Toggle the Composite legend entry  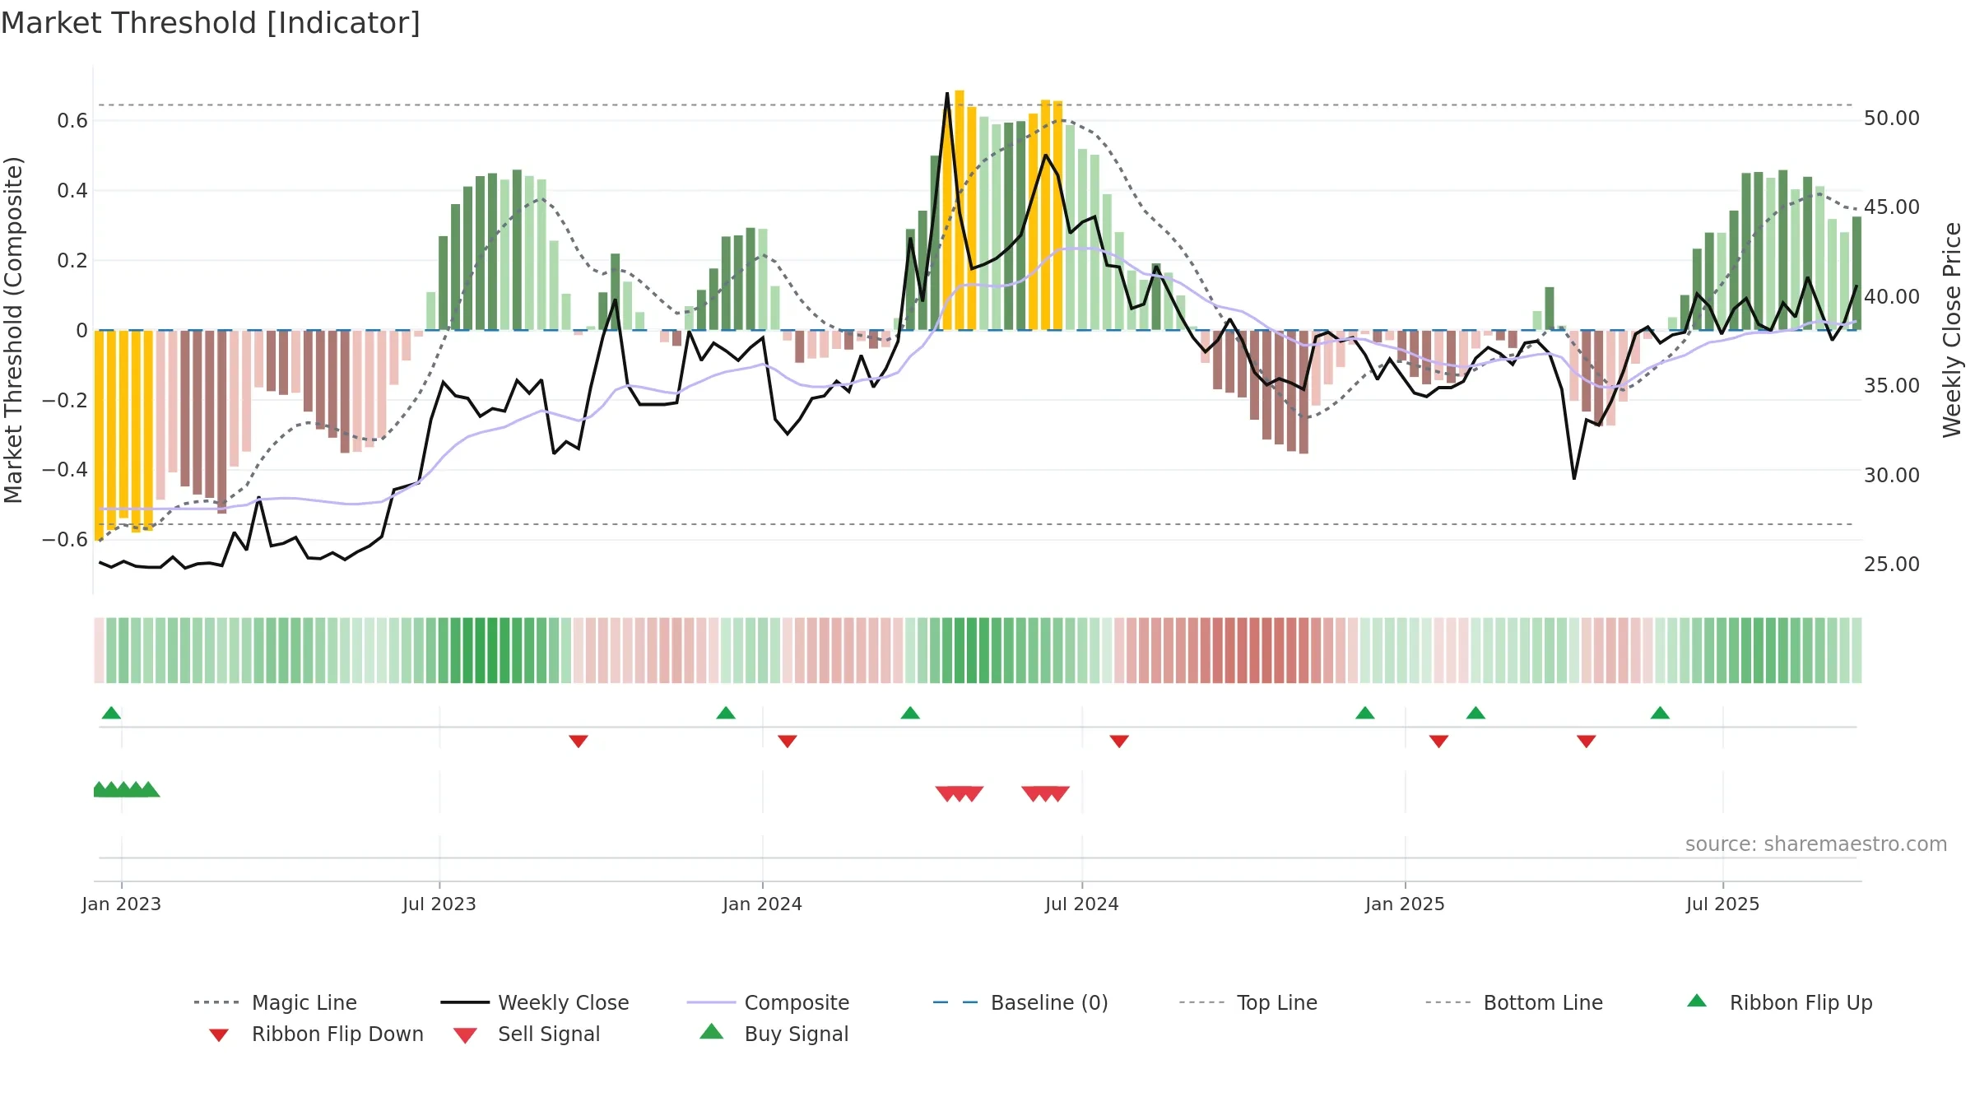(x=768, y=1002)
